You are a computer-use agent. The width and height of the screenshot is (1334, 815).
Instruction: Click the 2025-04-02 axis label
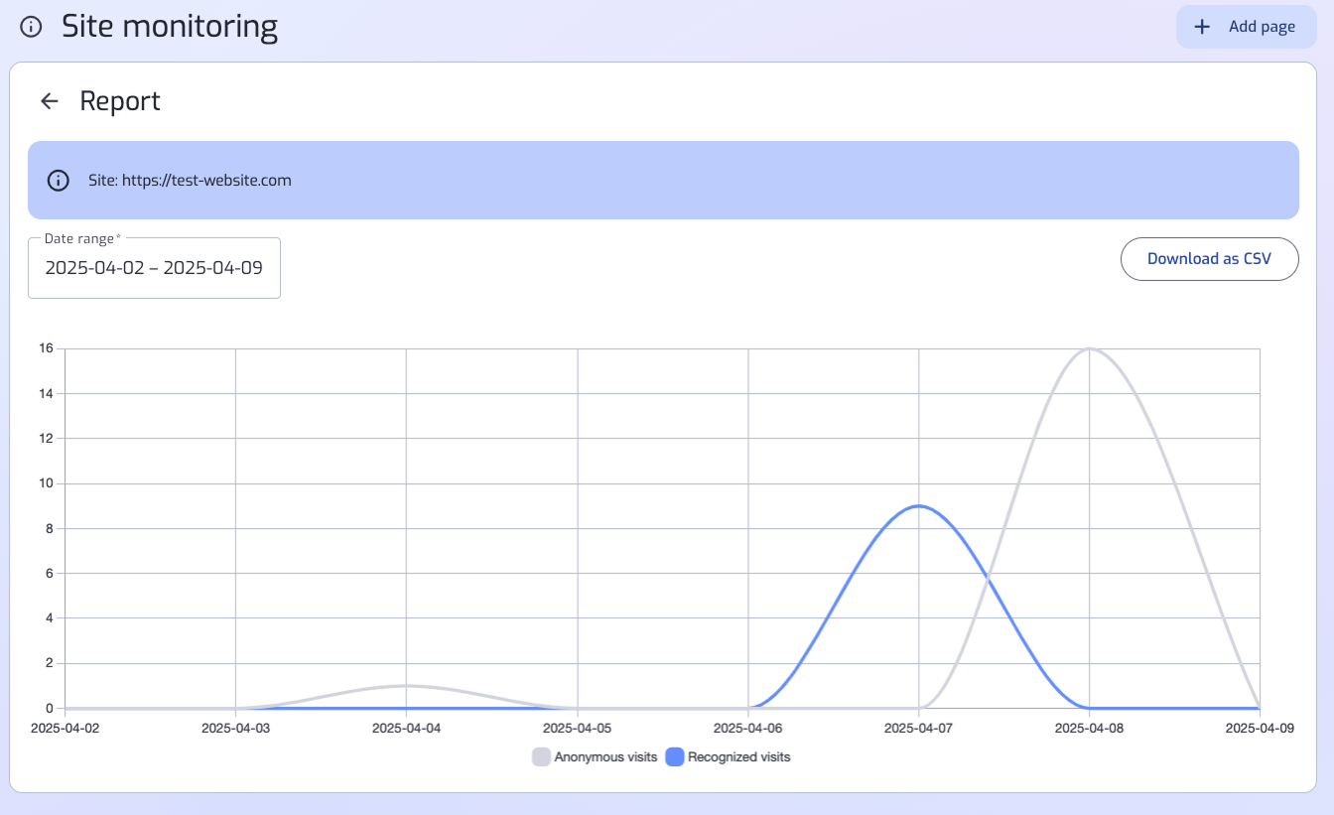coord(66,728)
